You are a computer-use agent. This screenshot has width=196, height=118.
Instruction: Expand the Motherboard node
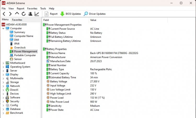pyautogui.click(x=3, y=63)
